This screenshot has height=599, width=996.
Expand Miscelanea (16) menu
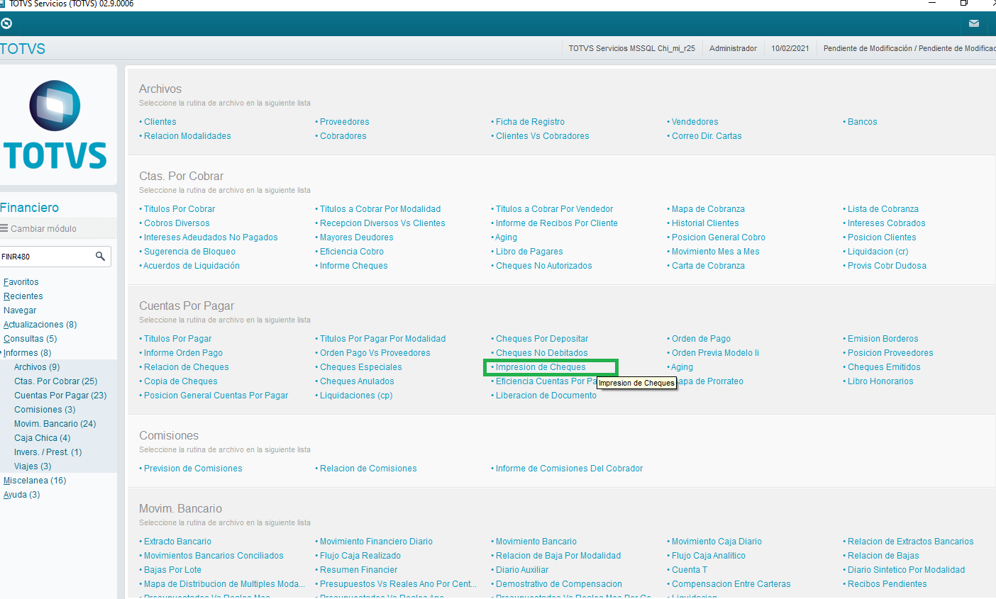click(x=35, y=481)
